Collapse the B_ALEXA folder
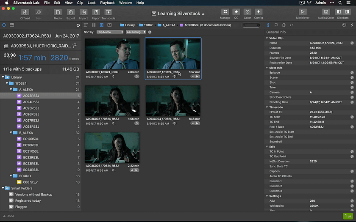Image resolution: width=356 pixels, height=222 pixels. tap(11, 132)
